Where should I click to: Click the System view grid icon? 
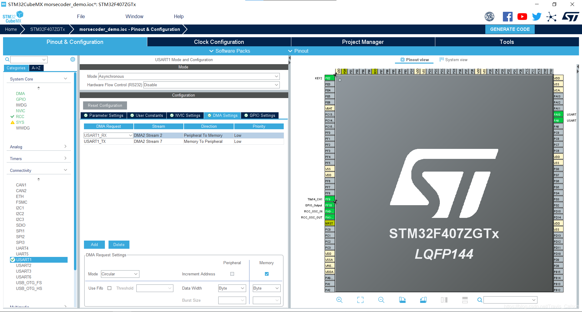click(x=442, y=60)
